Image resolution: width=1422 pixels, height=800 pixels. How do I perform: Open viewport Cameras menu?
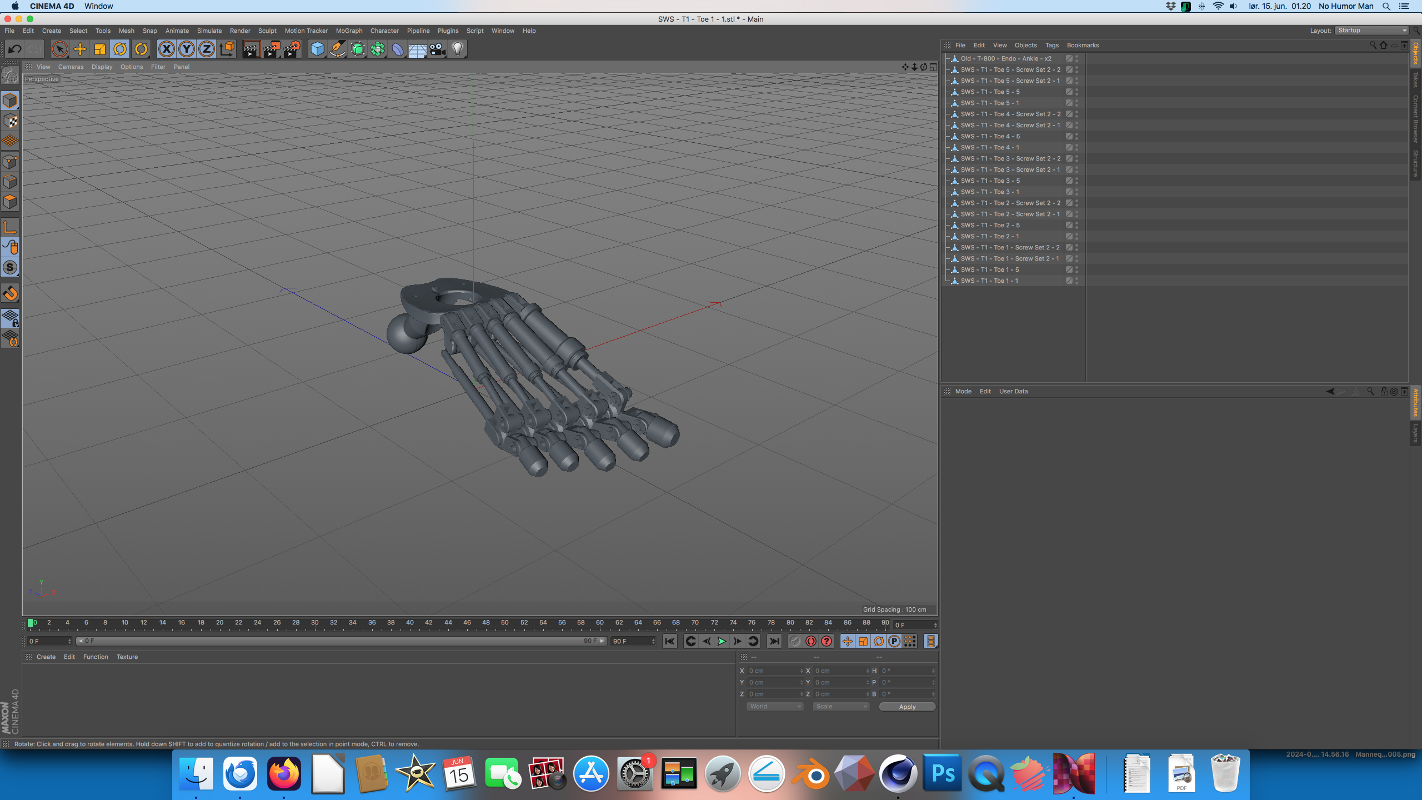71,67
